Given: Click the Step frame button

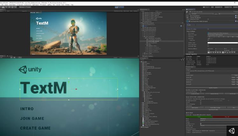Looking at the screenshot, I should pos(122,7).
